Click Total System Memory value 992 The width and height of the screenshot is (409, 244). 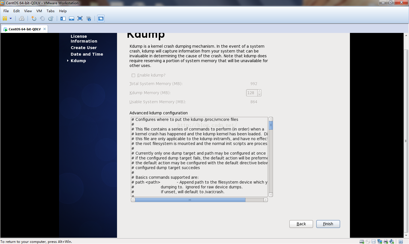[254, 84]
